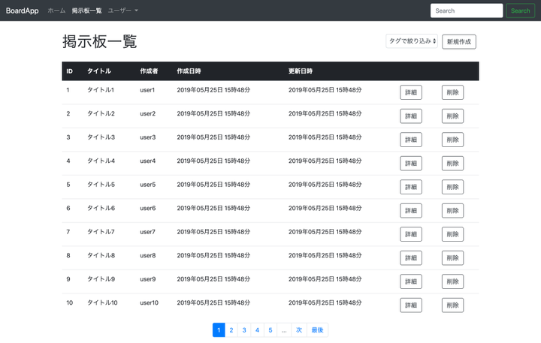The image size is (541, 343).
Task: Open 詳細 for タイトル9
Action: coord(411,281)
